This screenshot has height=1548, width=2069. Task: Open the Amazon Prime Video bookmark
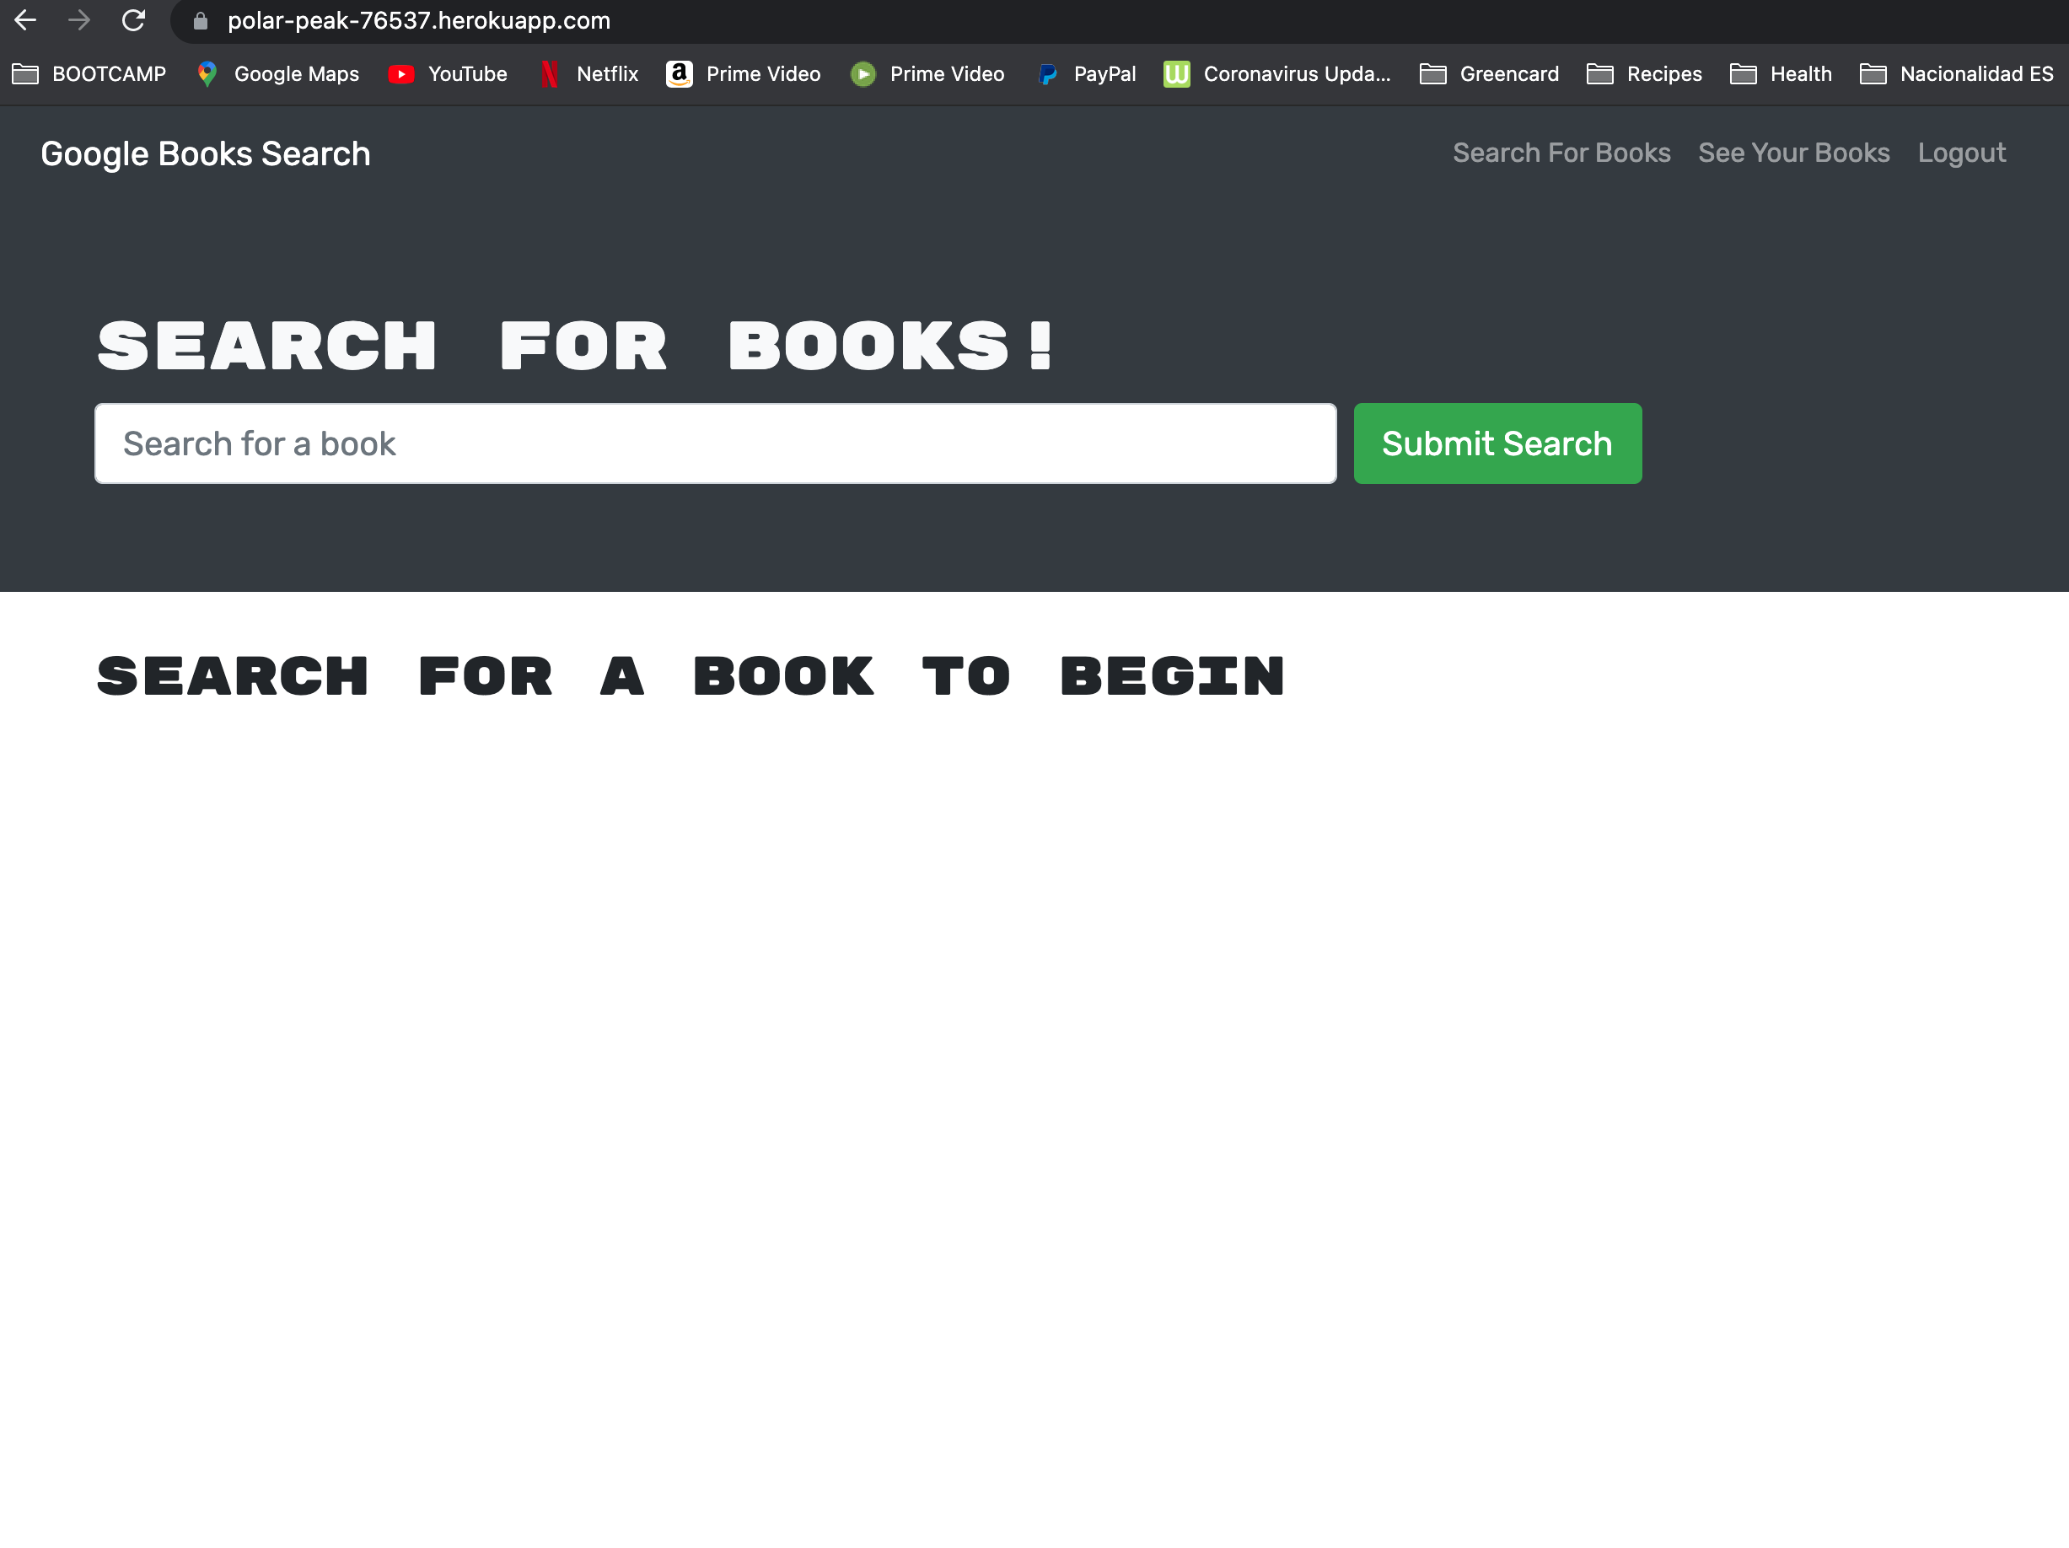pyautogui.click(x=744, y=74)
